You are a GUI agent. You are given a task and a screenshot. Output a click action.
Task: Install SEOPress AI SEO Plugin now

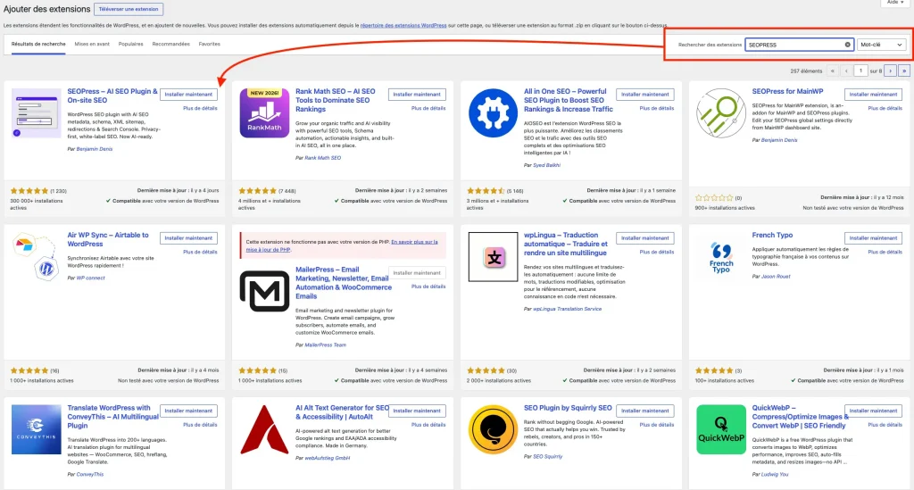click(188, 95)
